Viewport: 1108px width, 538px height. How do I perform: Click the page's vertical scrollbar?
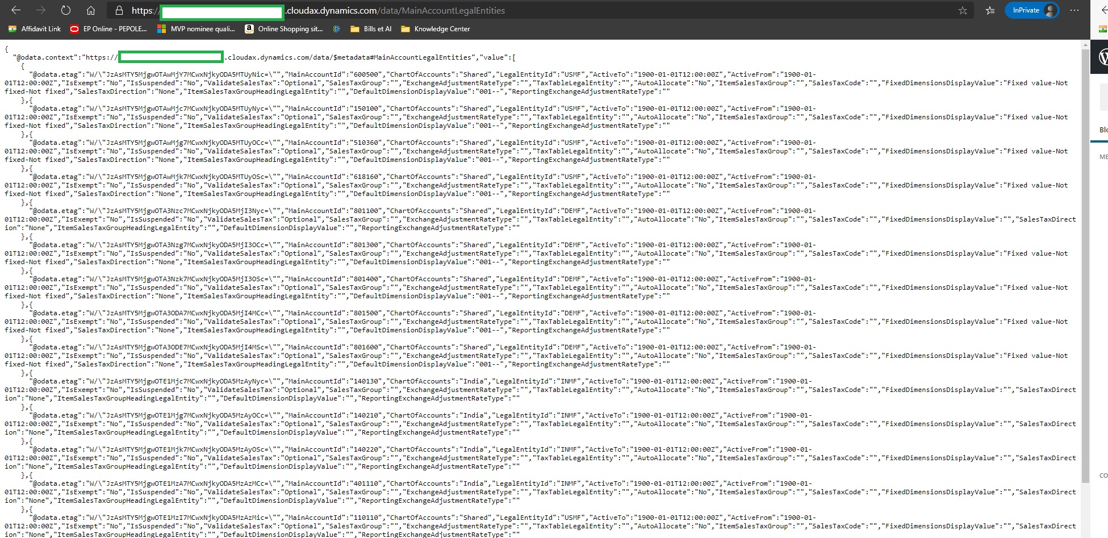coord(1085,256)
